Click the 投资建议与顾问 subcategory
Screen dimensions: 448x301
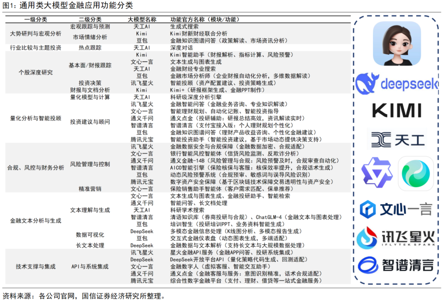90,122
